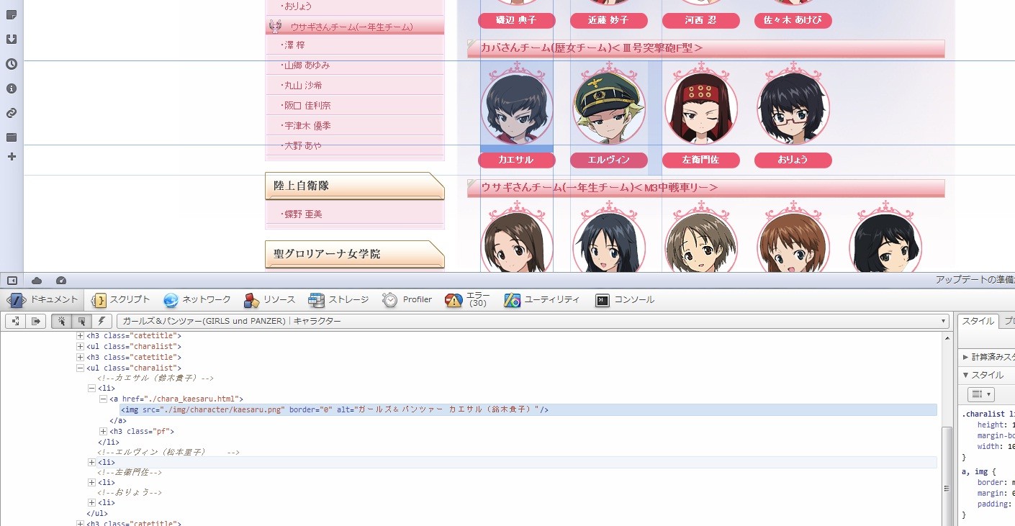
Task: Open the Notes panel icon in sidebar
Action: [12, 14]
